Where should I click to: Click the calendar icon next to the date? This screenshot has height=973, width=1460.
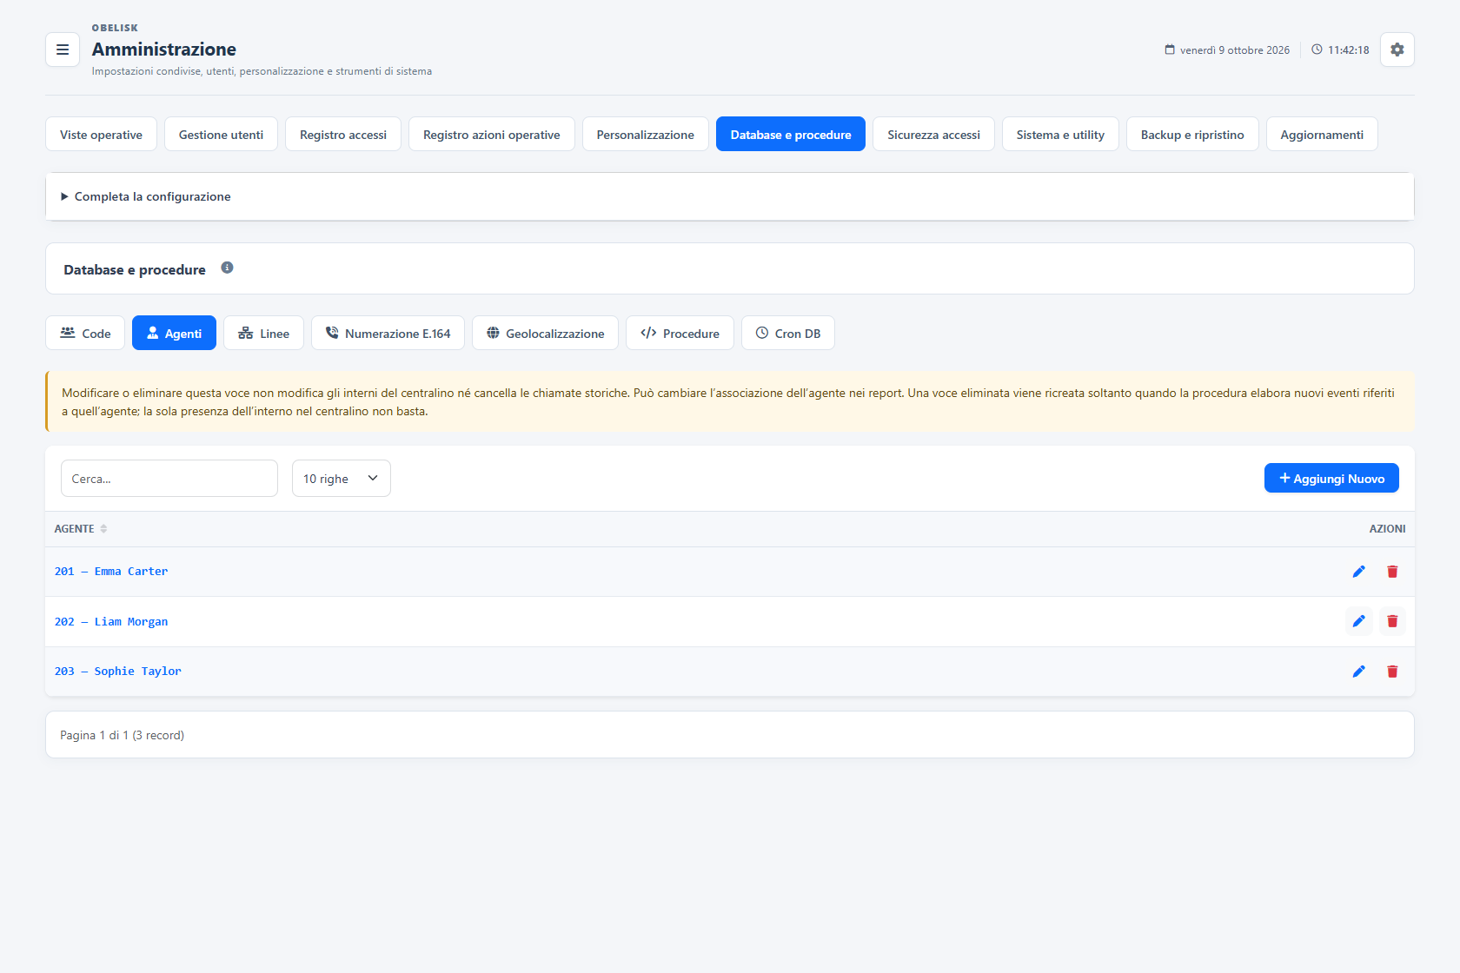coord(1170,50)
